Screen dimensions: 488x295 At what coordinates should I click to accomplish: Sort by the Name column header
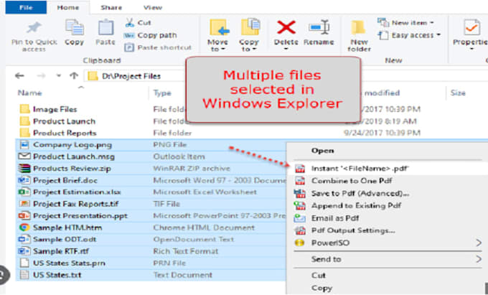tap(30, 93)
